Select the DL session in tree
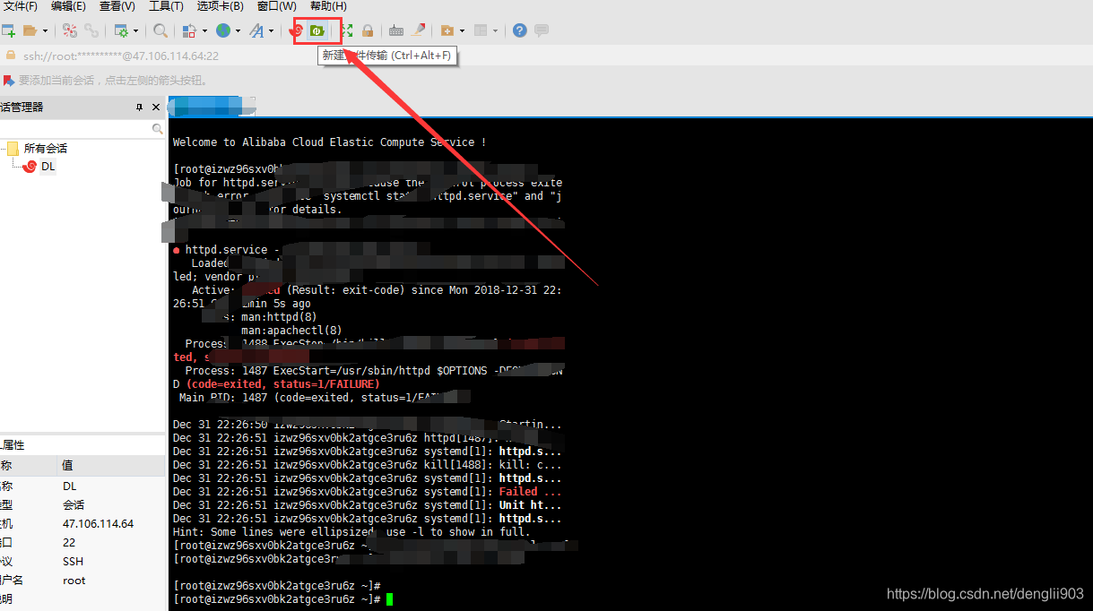 pos(48,167)
